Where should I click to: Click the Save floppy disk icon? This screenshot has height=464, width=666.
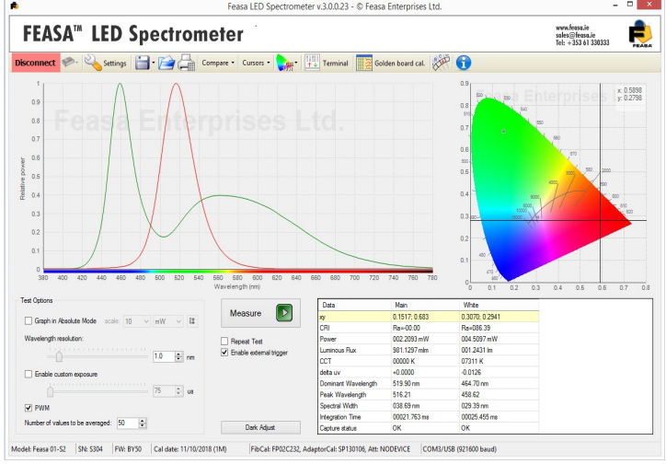coord(142,63)
